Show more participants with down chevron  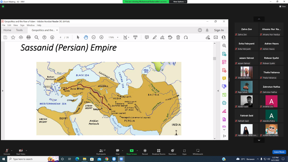tap(259, 140)
